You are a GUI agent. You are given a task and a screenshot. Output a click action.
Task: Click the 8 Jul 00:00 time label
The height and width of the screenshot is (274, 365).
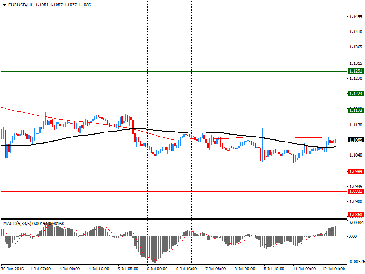coord(245,269)
